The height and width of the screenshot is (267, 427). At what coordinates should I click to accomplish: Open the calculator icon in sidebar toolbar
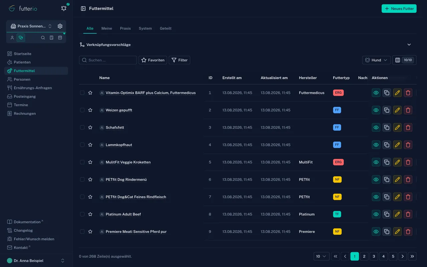tap(52, 38)
